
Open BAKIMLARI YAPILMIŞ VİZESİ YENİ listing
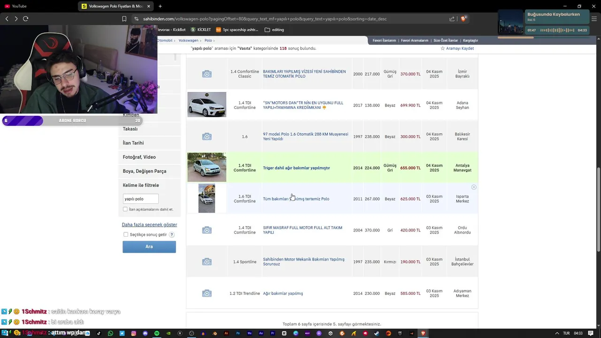click(304, 74)
